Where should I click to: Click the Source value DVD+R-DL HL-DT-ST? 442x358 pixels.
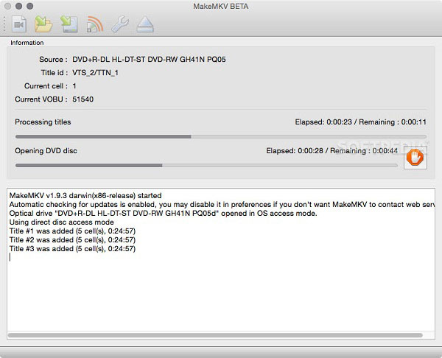pos(149,60)
